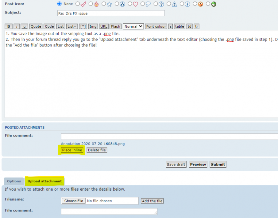Image resolution: width=278 pixels, height=218 pixels.
Task: Submit the forum reply
Action: [x=218, y=164]
